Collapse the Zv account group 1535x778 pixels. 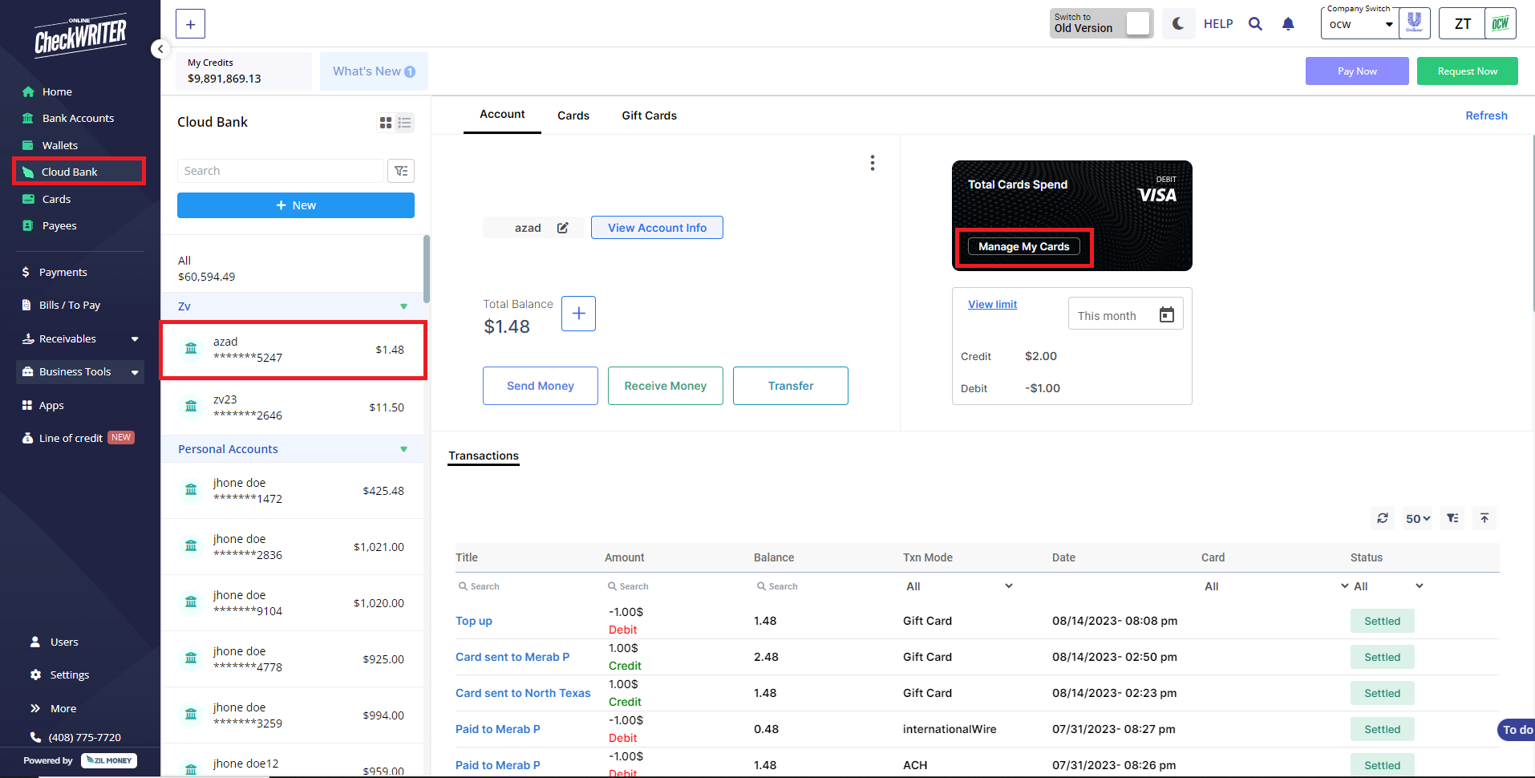403,306
